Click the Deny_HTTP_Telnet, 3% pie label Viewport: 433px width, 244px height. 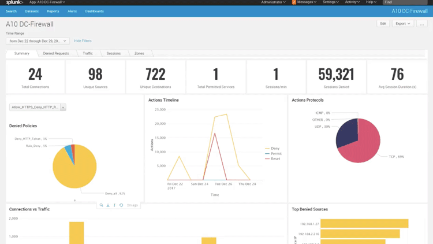click(31, 139)
